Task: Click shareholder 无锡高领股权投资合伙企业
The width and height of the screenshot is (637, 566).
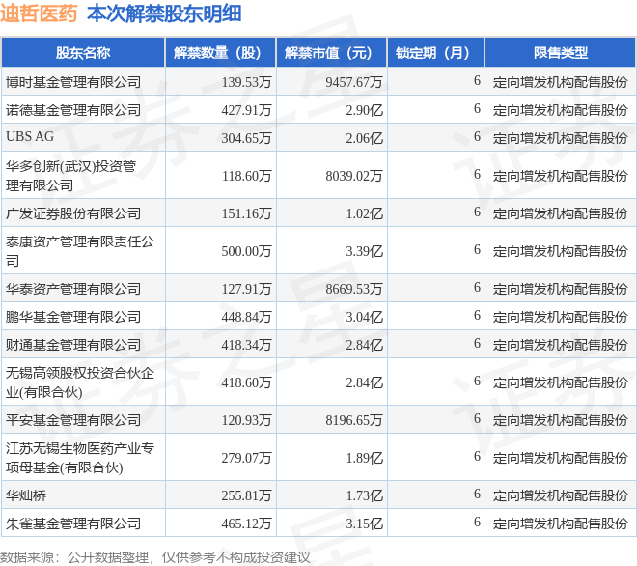Action: pyautogui.click(x=79, y=382)
